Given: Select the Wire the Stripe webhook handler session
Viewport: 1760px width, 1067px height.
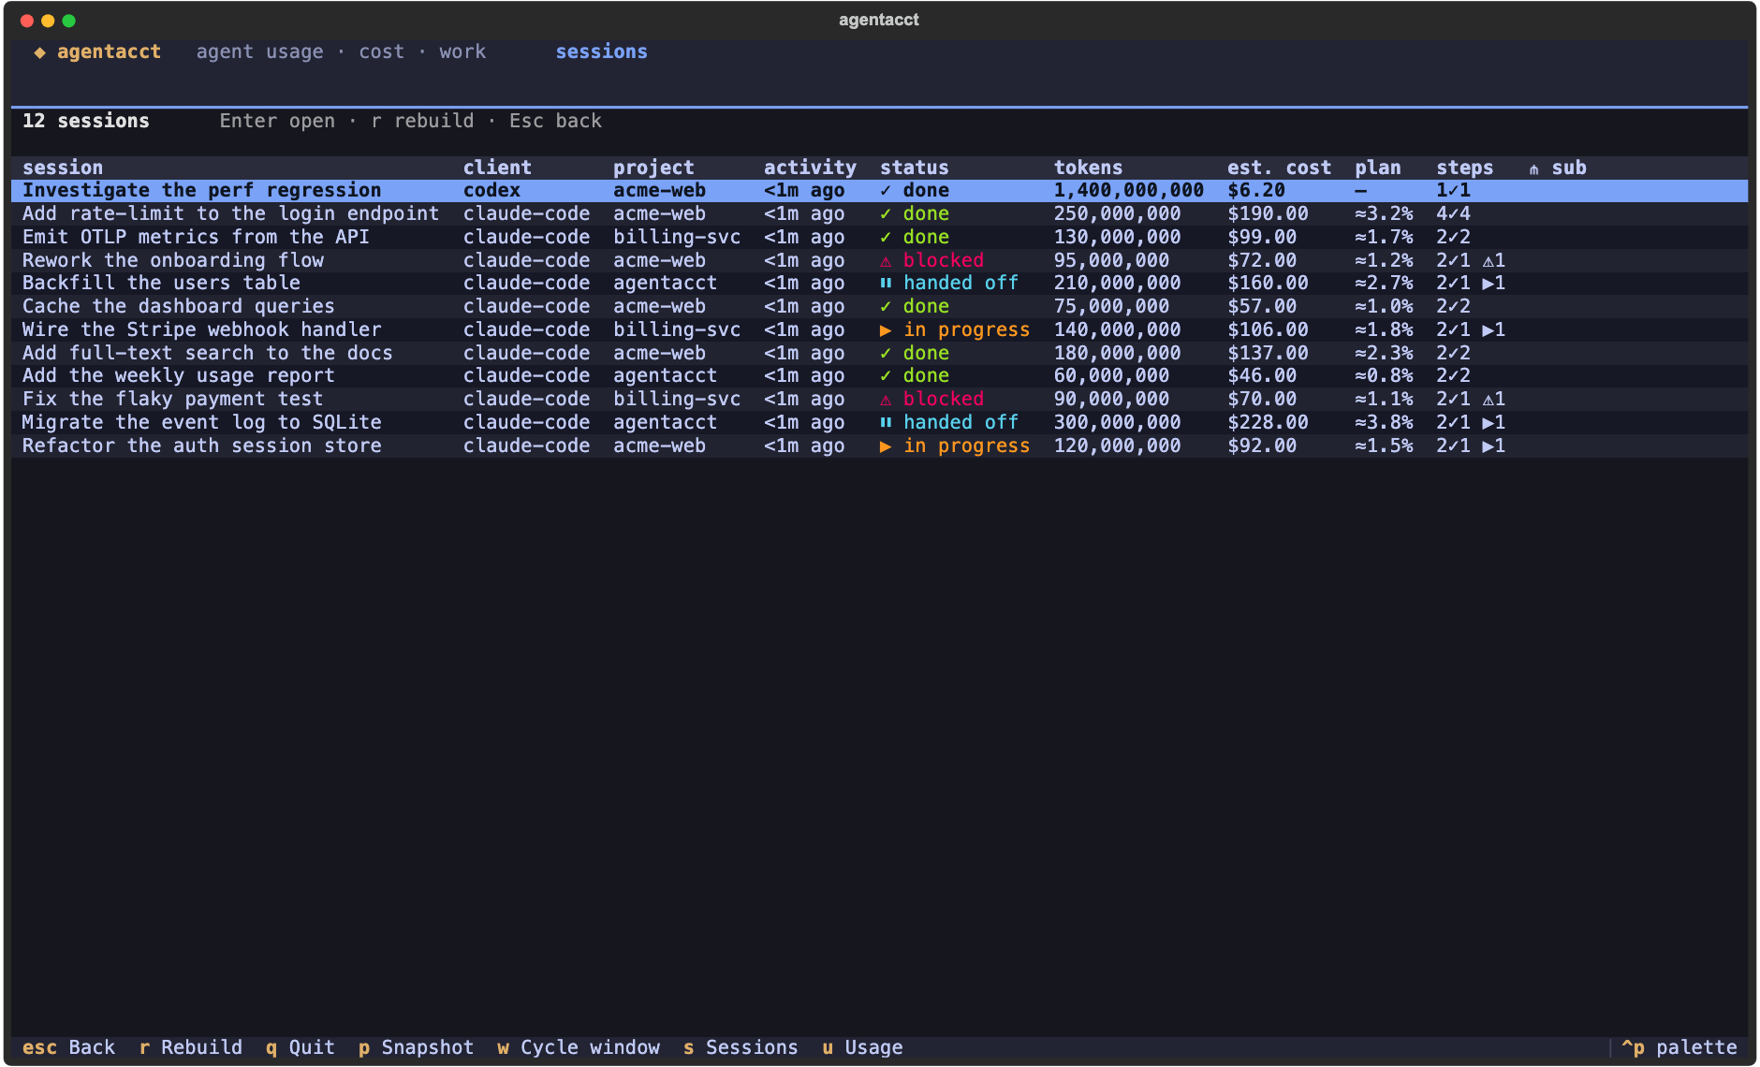Looking at the screenshot, I should tap(879, 330).
